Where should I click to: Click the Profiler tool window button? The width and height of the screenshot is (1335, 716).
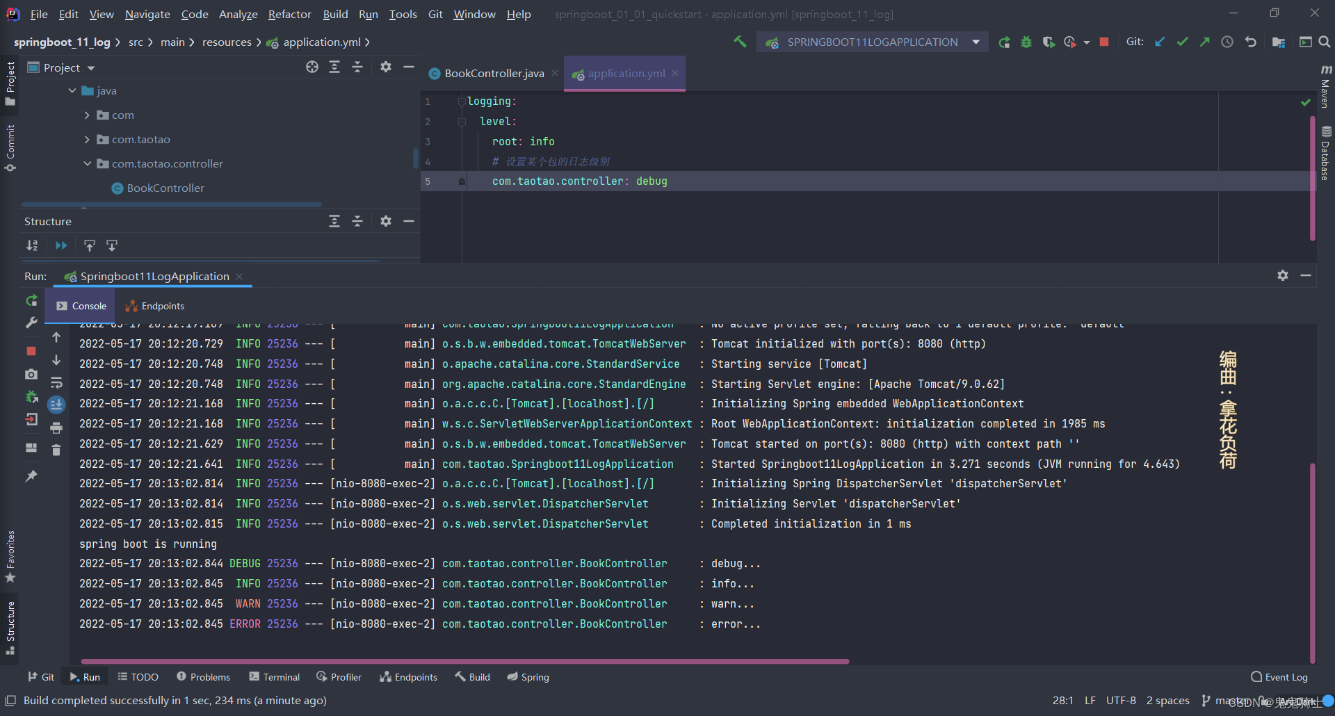point(339,677)
